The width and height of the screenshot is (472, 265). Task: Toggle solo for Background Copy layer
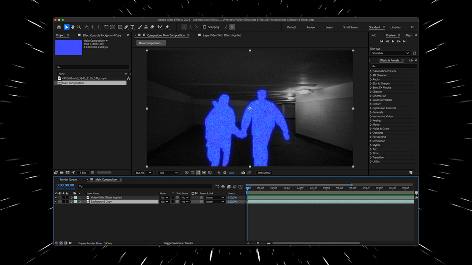click(x=63, y=202)
